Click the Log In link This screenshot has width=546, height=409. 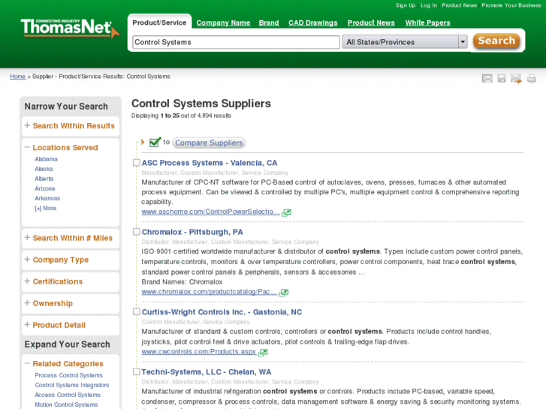point(429,5)
